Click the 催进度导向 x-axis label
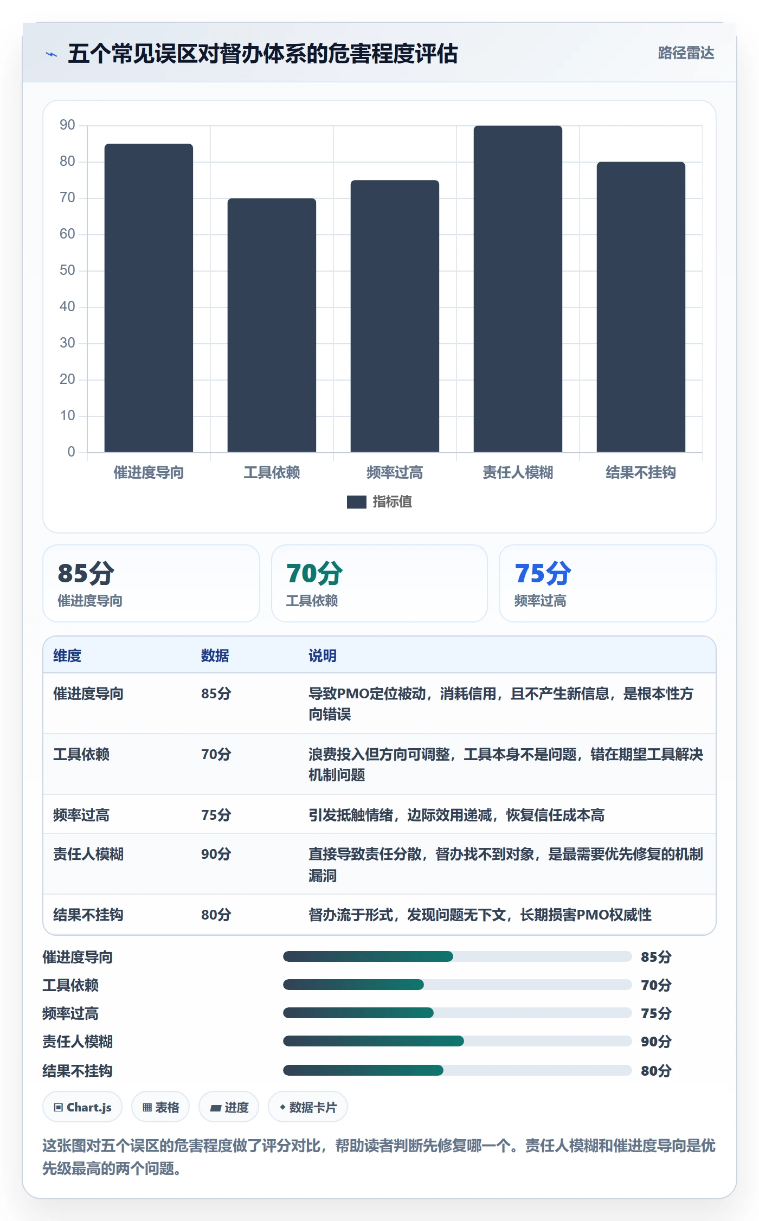 tap(149, 472)
